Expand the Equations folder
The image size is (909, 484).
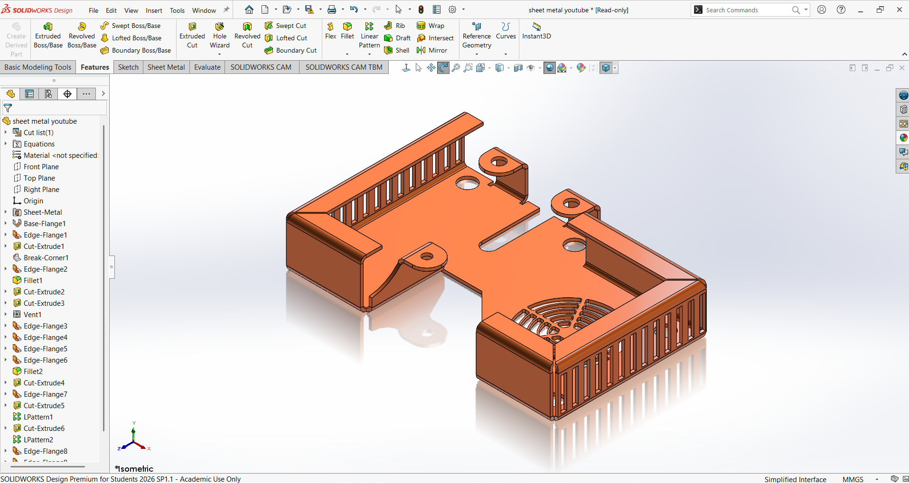[6, 144]
